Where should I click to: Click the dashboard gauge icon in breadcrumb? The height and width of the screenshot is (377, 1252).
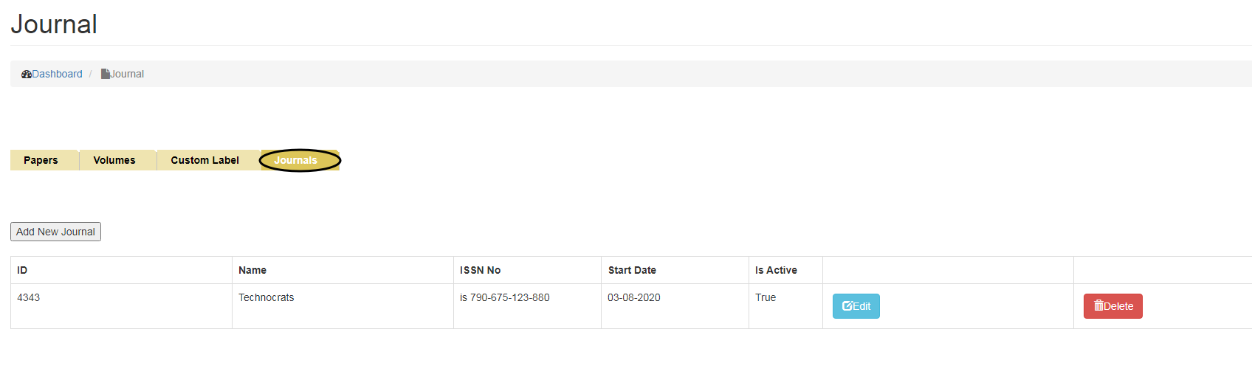[27, 74]
